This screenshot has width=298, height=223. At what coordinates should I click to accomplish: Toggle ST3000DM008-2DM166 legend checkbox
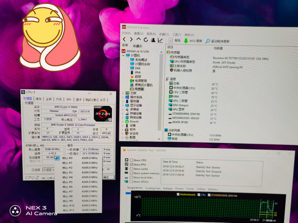(209, 195)
